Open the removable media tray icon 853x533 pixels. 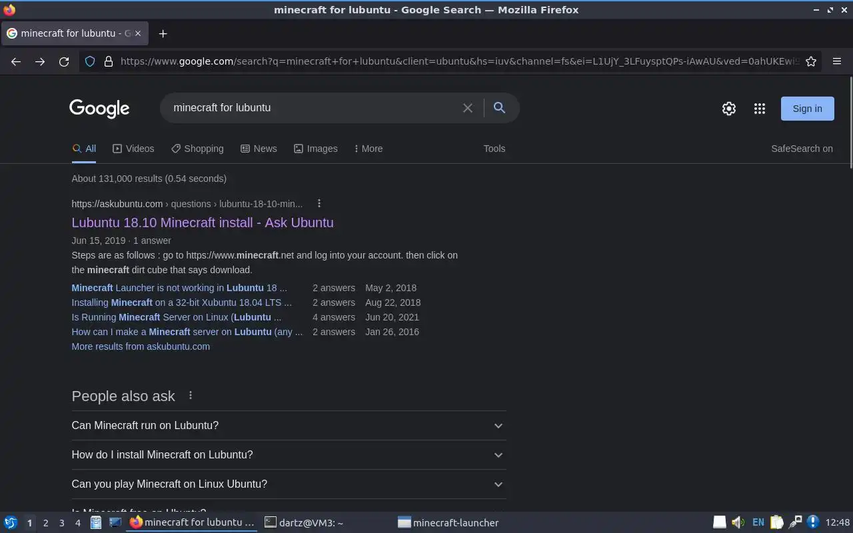(720, 522)
